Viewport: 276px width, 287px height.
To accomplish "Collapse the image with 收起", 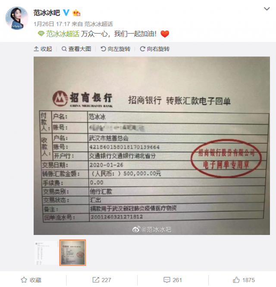I will pyautogui.click(x=43, y=49).
